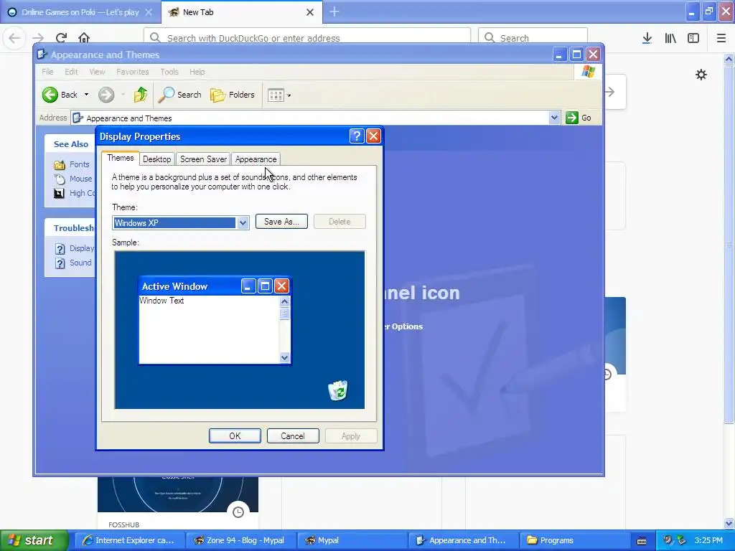Switch to Online Games on Poki tab
Screen dimensions: 735x551
[x=80, y=12]
